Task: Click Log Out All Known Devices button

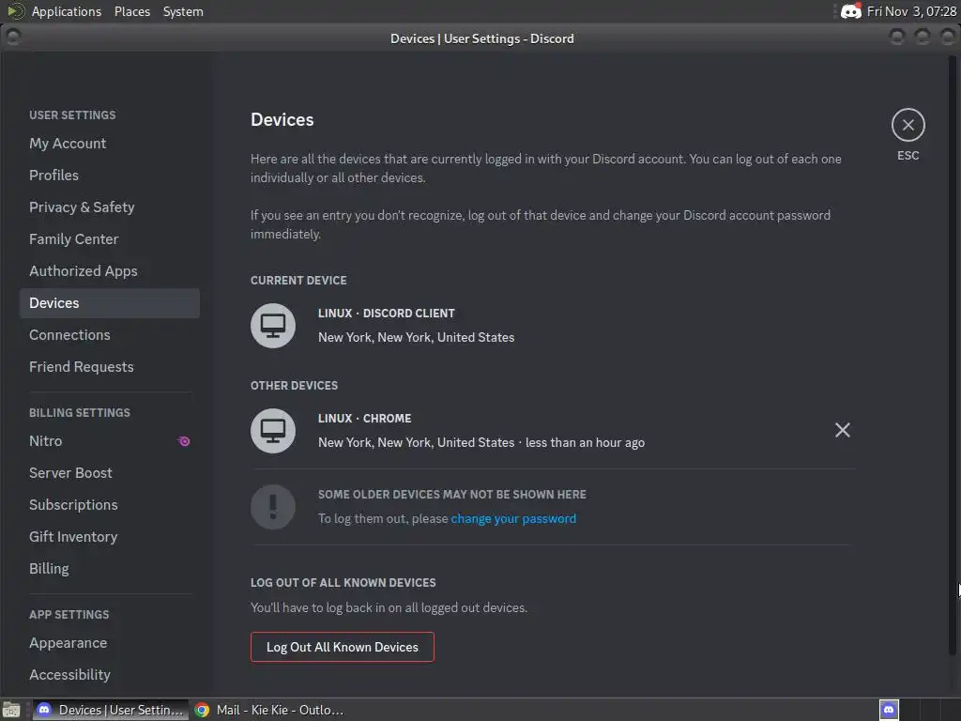Action: [342, 647]
